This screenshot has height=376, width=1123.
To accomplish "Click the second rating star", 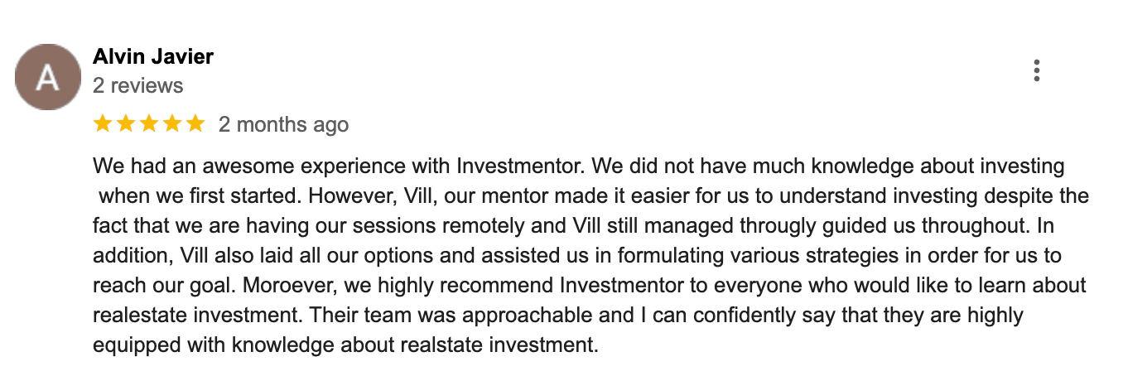I will (x=126, y=124).
